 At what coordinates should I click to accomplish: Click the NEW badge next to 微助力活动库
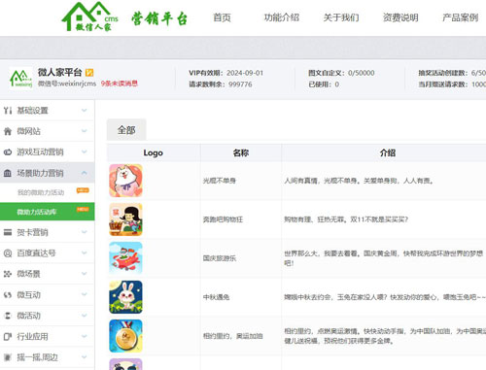tap(83, 210)
